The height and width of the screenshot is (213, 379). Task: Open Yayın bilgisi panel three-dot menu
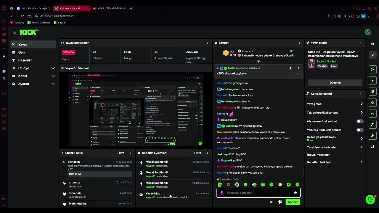(361, 43)
